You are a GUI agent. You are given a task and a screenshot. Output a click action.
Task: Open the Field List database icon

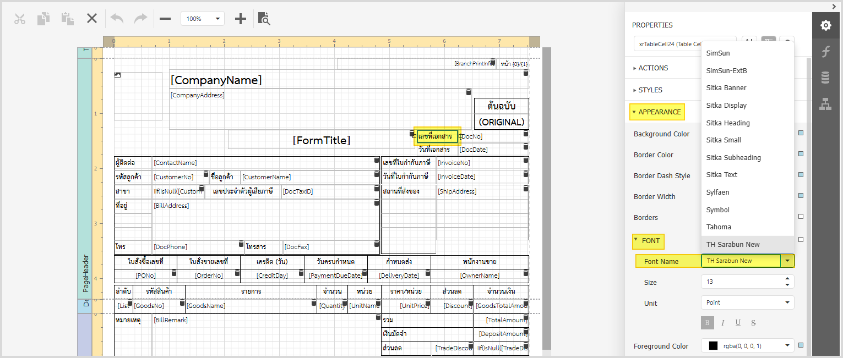point(825,78)
